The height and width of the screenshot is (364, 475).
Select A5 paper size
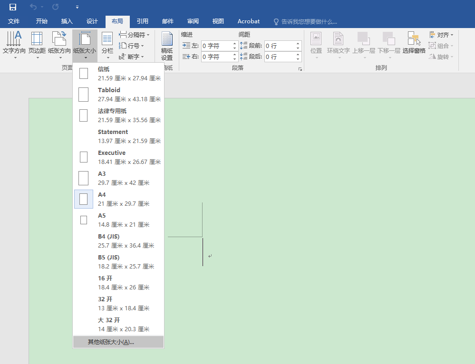[x=118, y=220]
